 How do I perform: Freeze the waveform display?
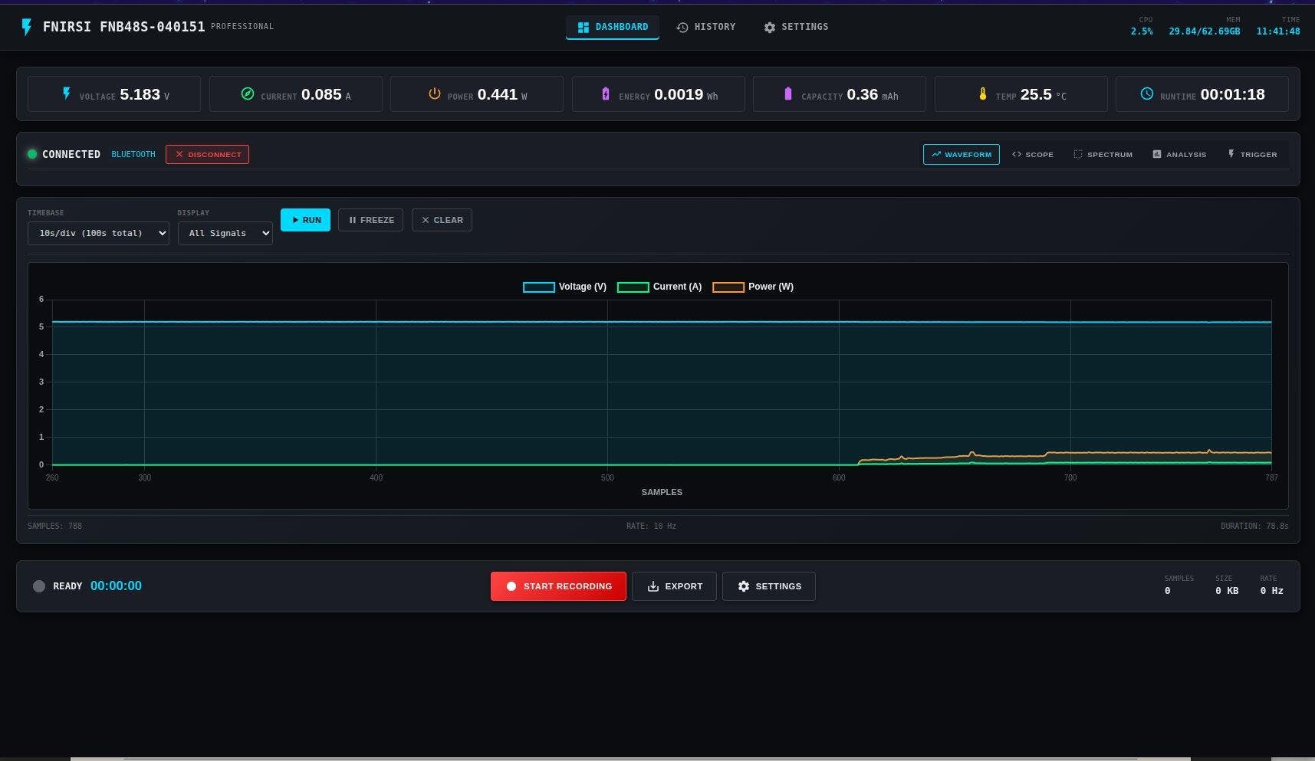pyautogui.click(x=370, y=220)
